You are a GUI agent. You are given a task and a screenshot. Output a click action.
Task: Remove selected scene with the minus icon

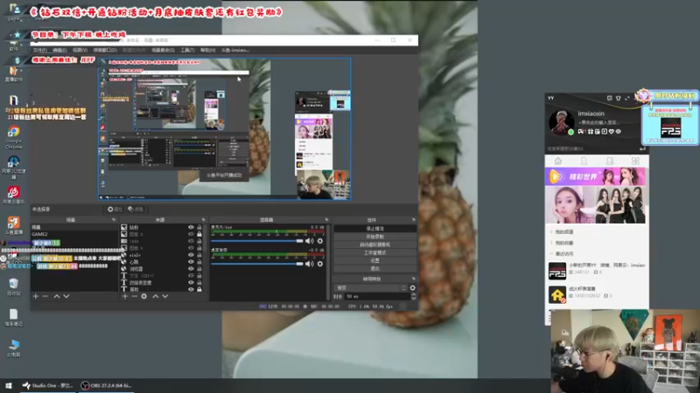click(45, 296)
